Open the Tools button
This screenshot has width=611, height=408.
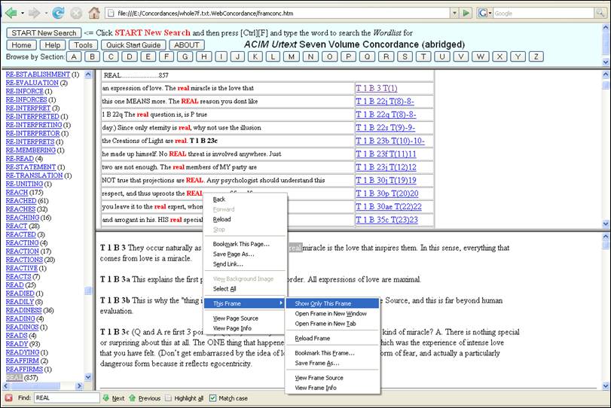click(84, 44)
